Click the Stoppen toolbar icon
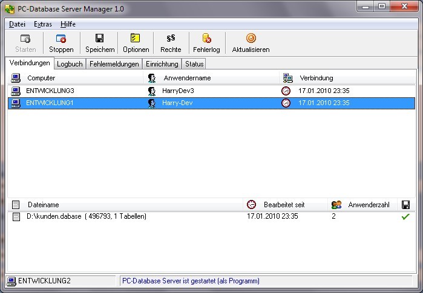The height and width of the screenshot is (293, 423). (61, 39)
